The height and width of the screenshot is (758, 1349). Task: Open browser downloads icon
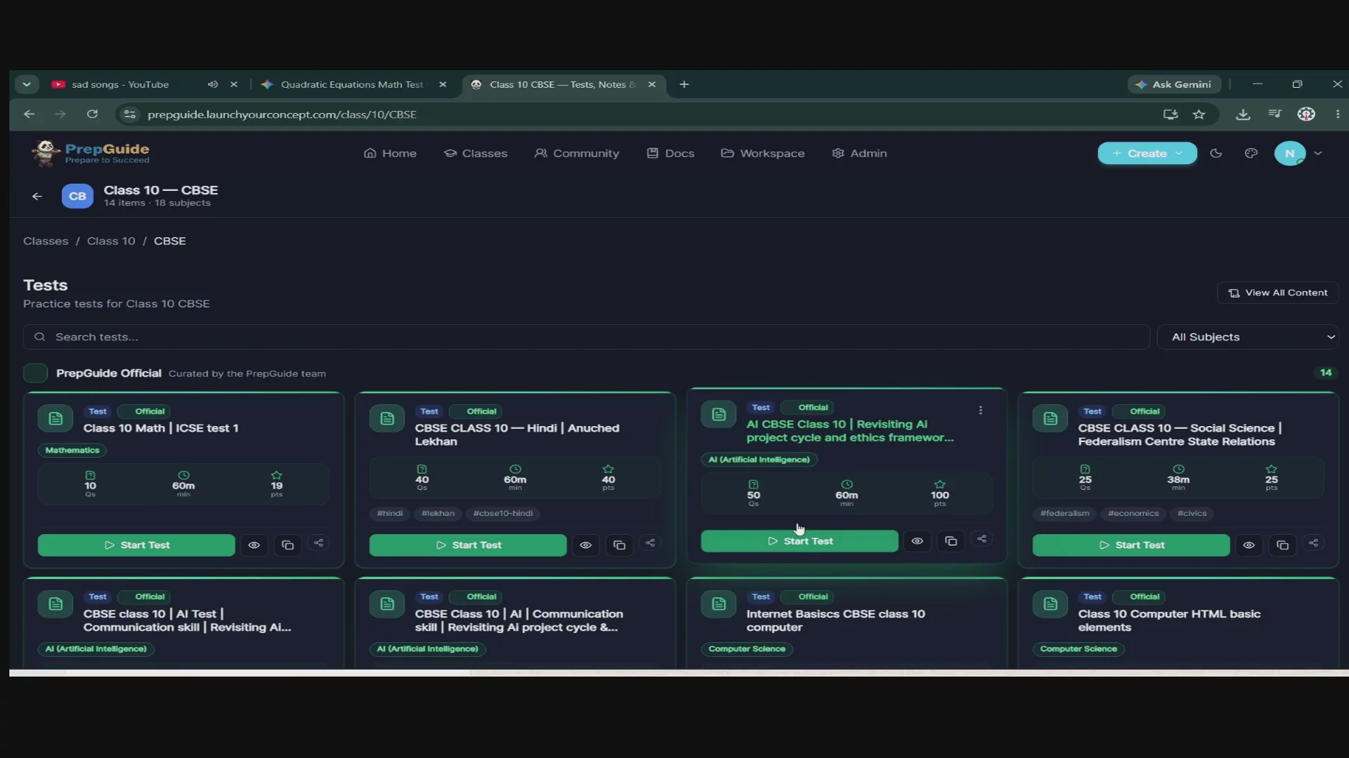1243,114
